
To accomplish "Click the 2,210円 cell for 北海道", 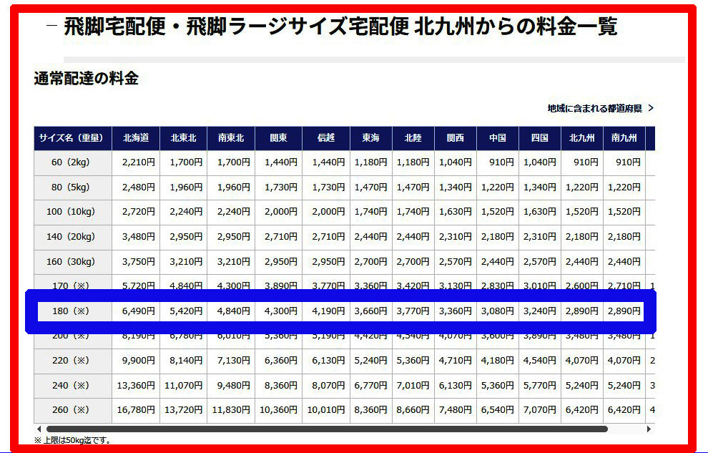I will 136,162.
